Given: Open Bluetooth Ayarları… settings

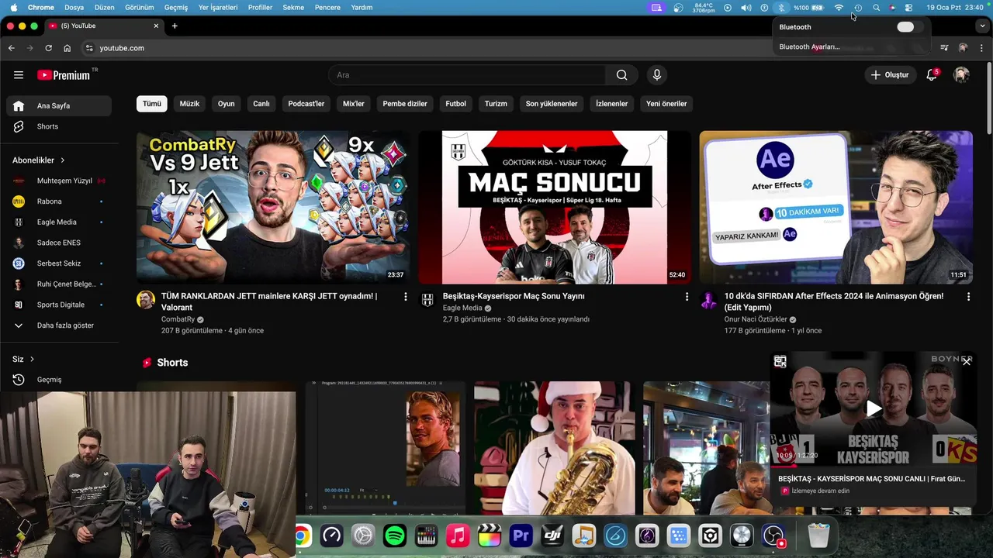Looking at the screenshot, I should 809,46.
